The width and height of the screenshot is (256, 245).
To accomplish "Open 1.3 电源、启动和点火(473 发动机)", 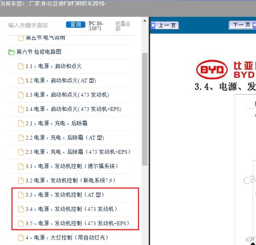I will [67, 95].
